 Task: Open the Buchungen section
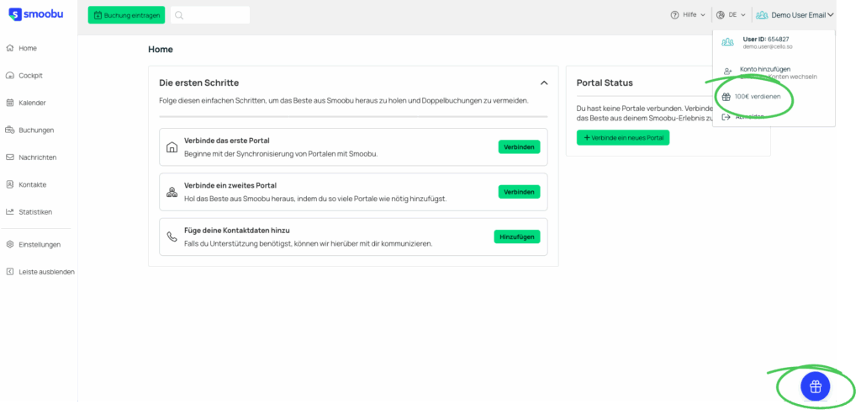click(x=35, y=130)
